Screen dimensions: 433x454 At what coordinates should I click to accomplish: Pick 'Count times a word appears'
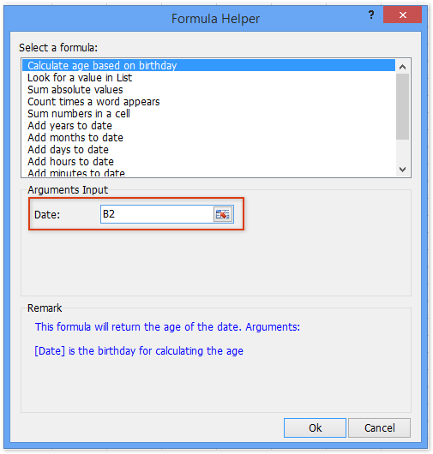click(208, 102)
